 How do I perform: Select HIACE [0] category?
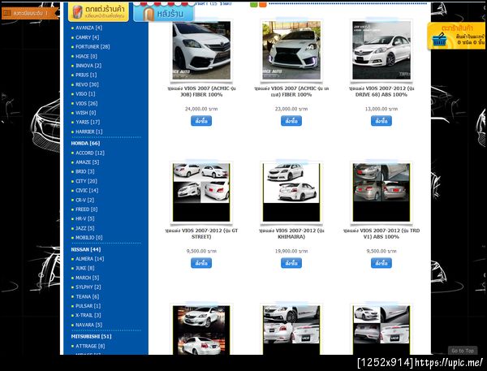(86, 56)
